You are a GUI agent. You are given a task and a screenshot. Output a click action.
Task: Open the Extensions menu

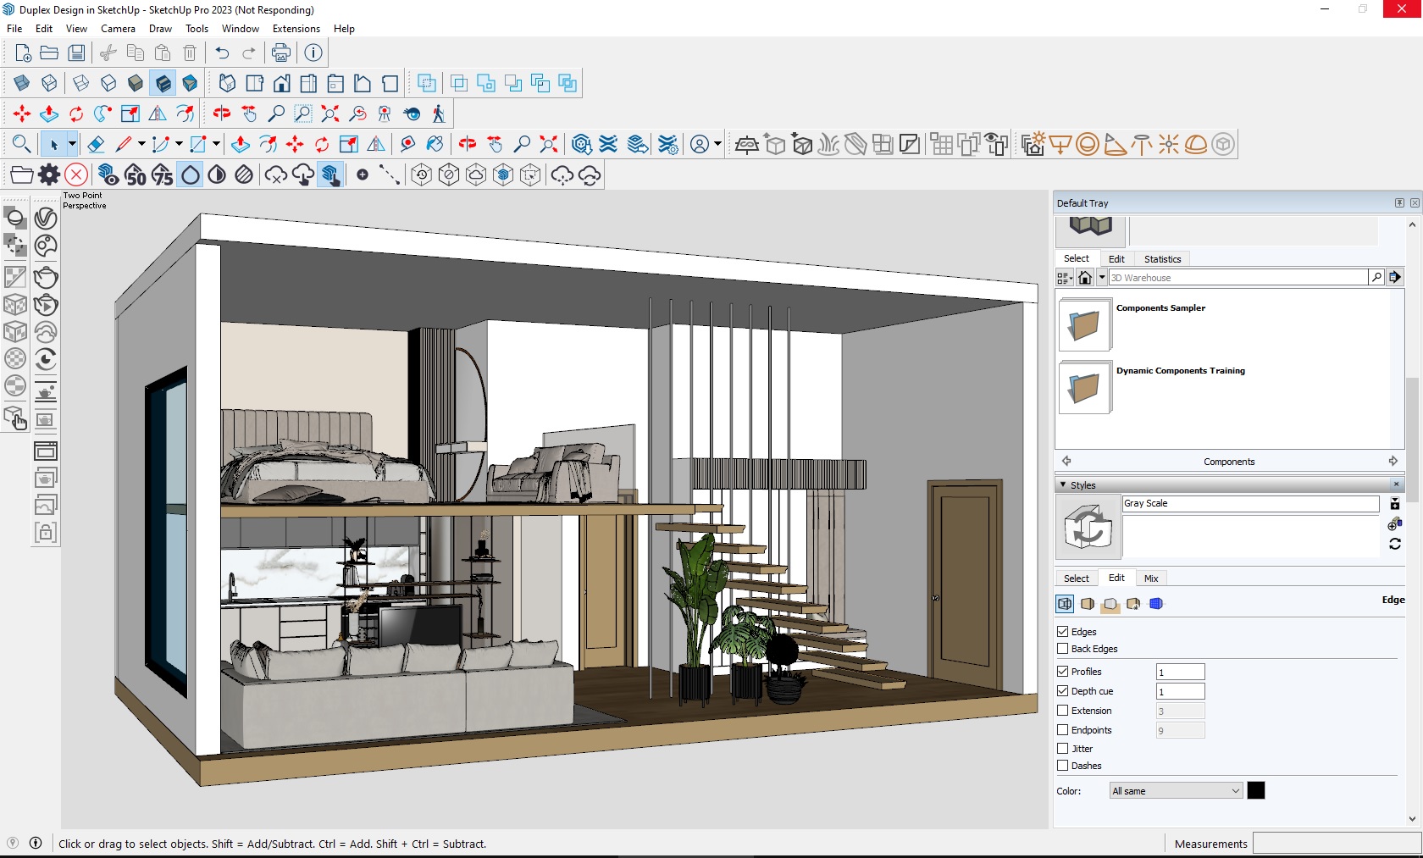(x=296, y=29)
